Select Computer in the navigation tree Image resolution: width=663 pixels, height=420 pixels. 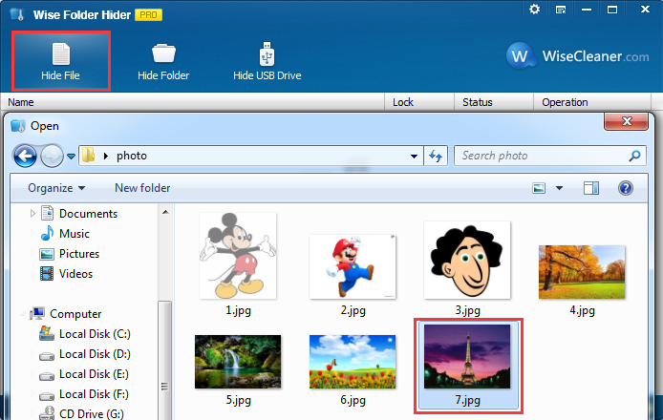point(75,314)
